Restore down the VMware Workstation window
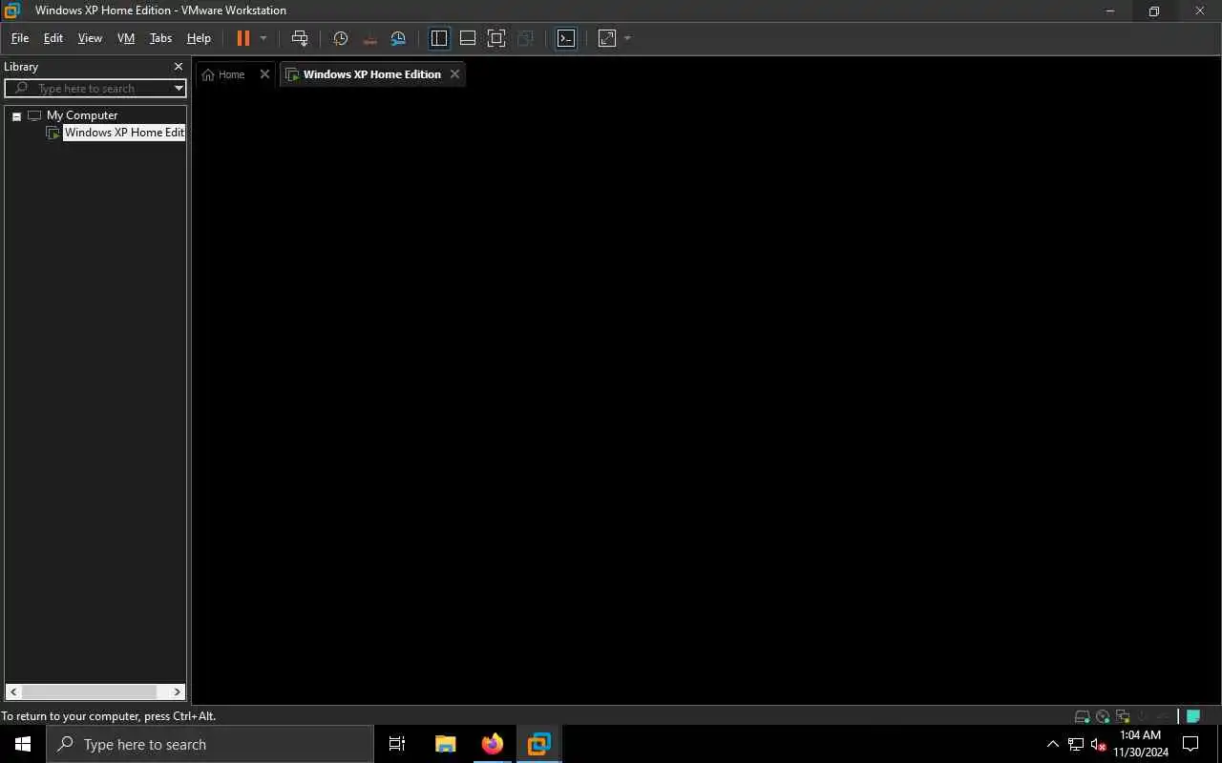The height and width of the screenshot is (763, 1222). tap(1154, 11)
